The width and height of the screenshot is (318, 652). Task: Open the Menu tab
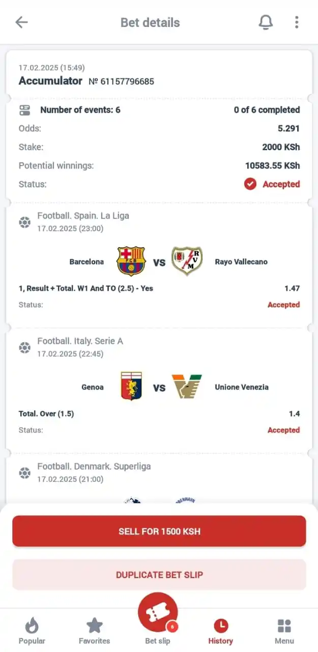pyautogui.click(x=284, y=631)
